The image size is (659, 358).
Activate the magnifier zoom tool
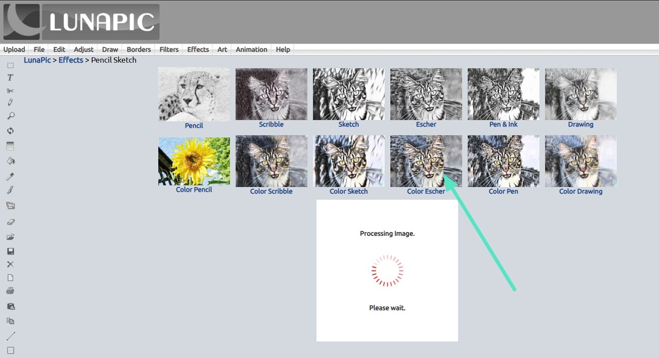click(x=10, y=116)
